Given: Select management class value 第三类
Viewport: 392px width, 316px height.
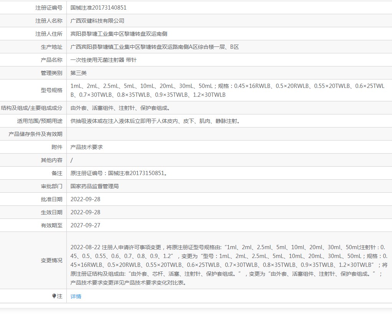Looking at the screenshot, I should pos(78,73).
